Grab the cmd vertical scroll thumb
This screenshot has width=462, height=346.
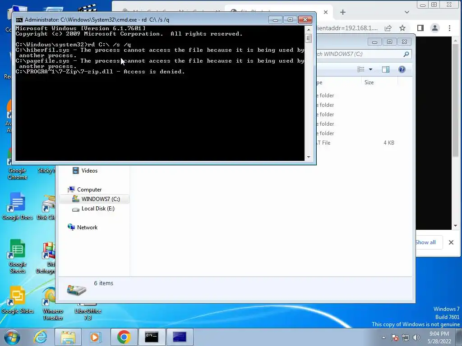pos(309,38)
